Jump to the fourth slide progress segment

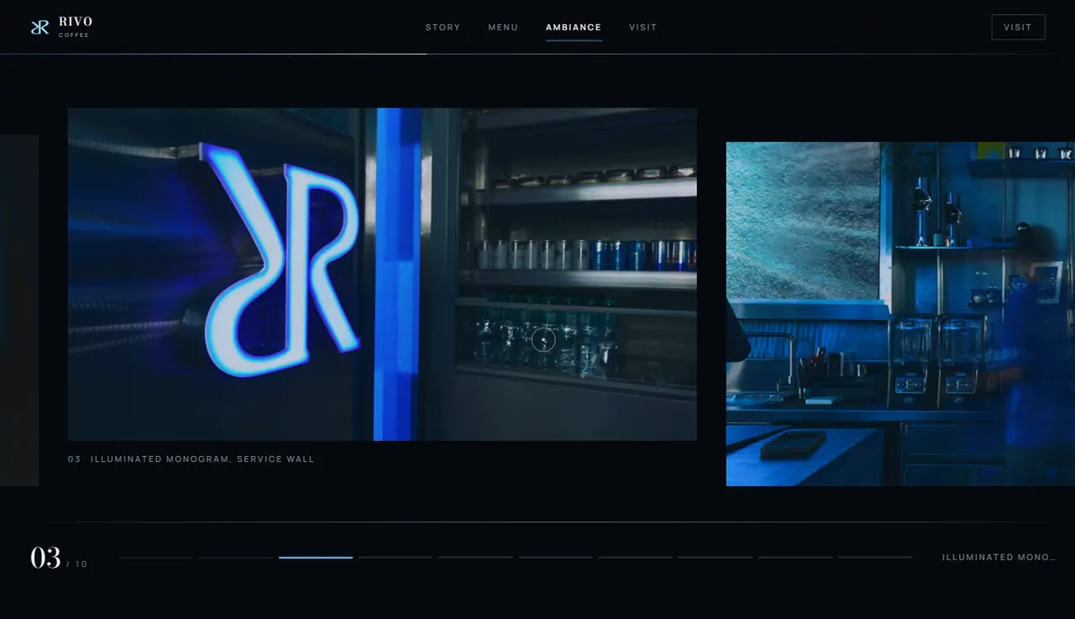(x=396, y=557)
